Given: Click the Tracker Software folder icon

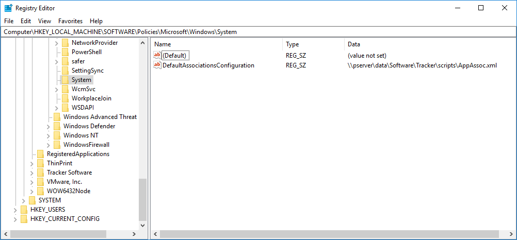Looking at the screenshot, I should pos(40,173).
